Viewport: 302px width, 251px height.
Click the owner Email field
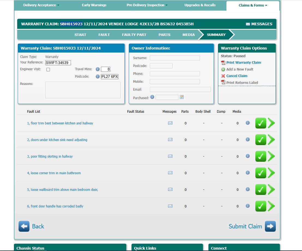click(180, 89)
